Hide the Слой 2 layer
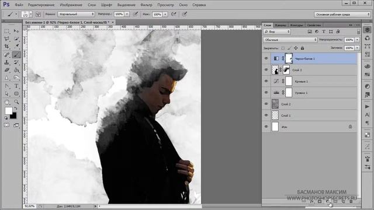 click(x=266, y=104)
